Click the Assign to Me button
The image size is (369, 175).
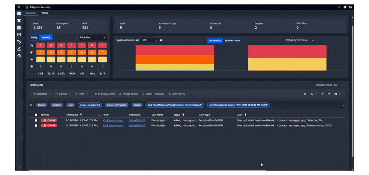128,94
